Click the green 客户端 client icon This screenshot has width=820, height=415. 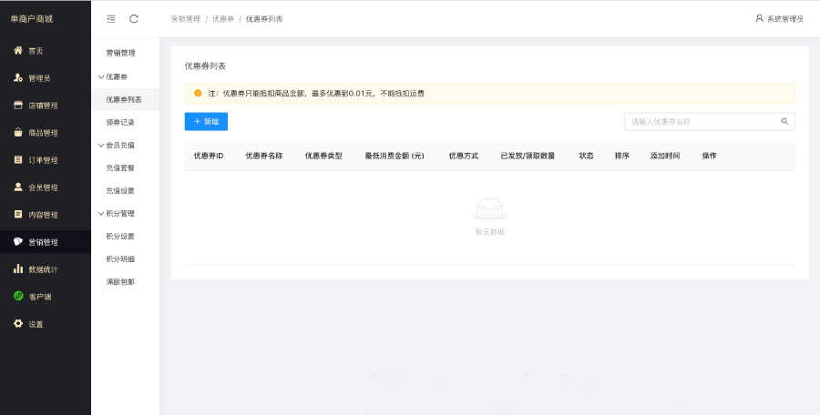(x=18, y=297)
